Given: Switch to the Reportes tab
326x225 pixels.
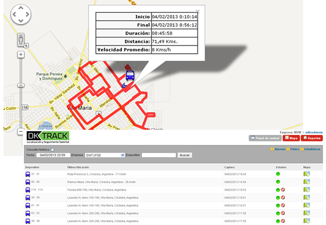Looking at the screenshot, I should click(312, 138).
